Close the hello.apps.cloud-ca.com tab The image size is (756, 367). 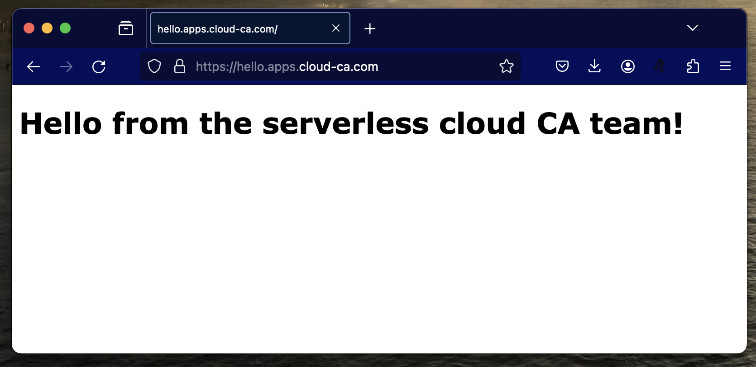tap(336, 28)
